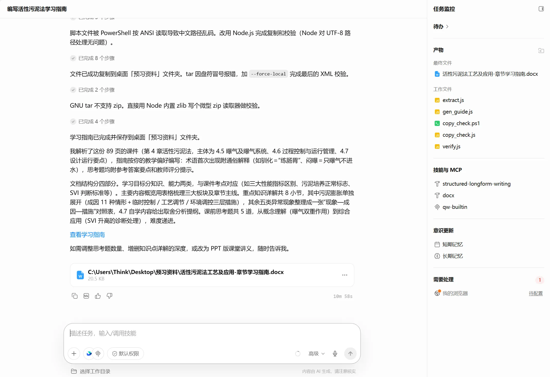Image resolution: width=550 pixels, height=377 pixels.
Task: Expand the 待办 todo section
Action: (x=441, y=27)
